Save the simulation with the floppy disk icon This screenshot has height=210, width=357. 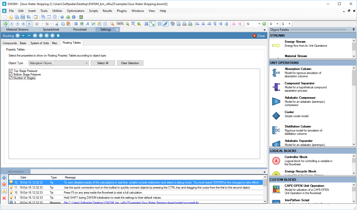coord(22,17)
